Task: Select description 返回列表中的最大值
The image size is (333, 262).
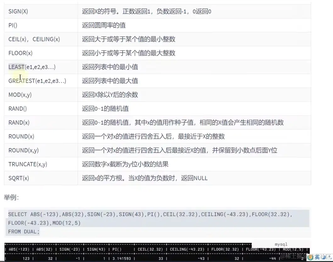Action: tap(110, 81)
